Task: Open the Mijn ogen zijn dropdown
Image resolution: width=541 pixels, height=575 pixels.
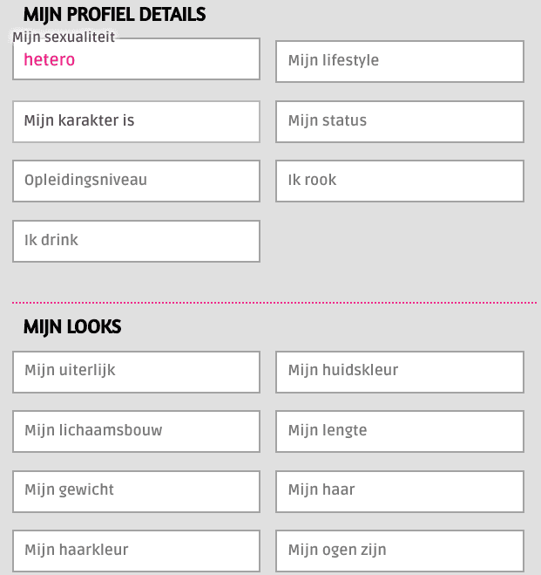Action: point(400,551)
